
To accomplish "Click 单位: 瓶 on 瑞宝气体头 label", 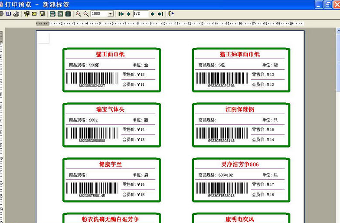I will [141, 120].
